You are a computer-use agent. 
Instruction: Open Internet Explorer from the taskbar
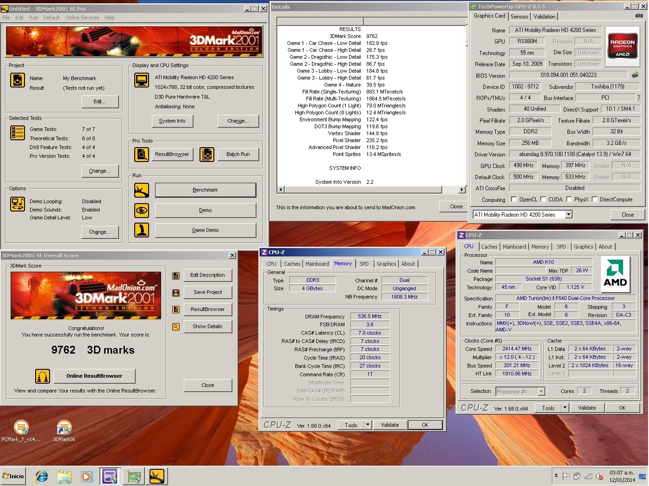(42, 476)
